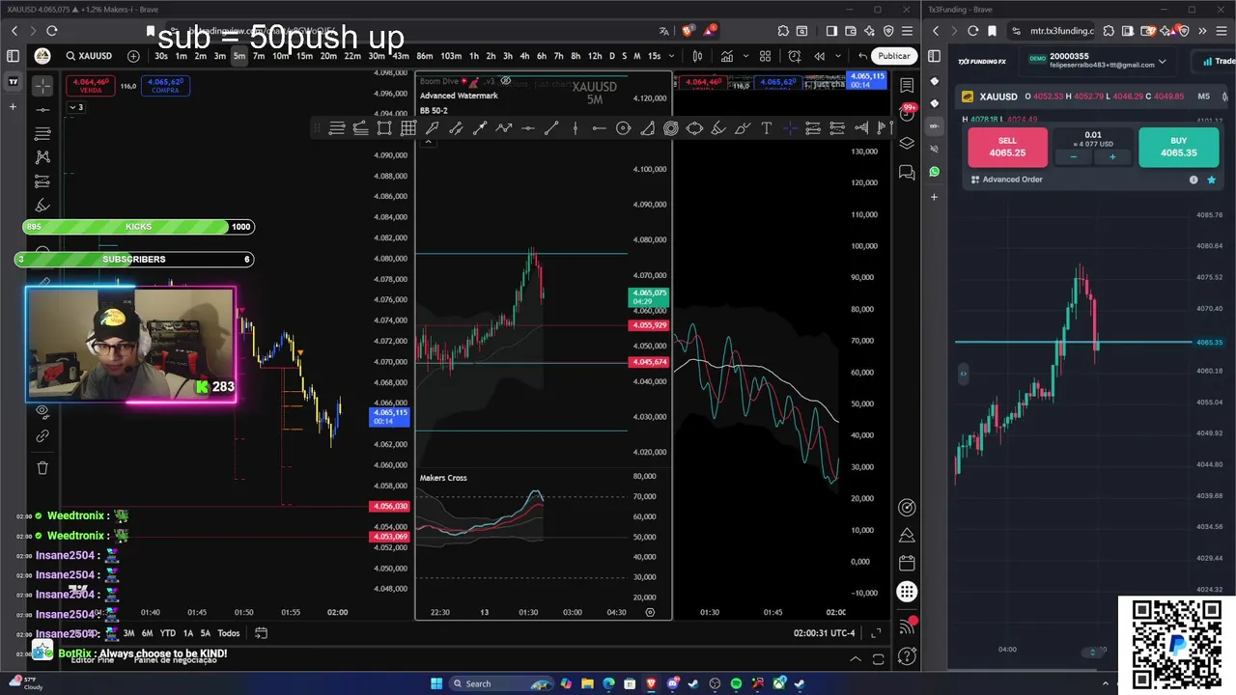The width and height of the screenshot is (1236, 695).
Task: Open the interval dropdown arrow after 15s
Action: pos(674,56)
